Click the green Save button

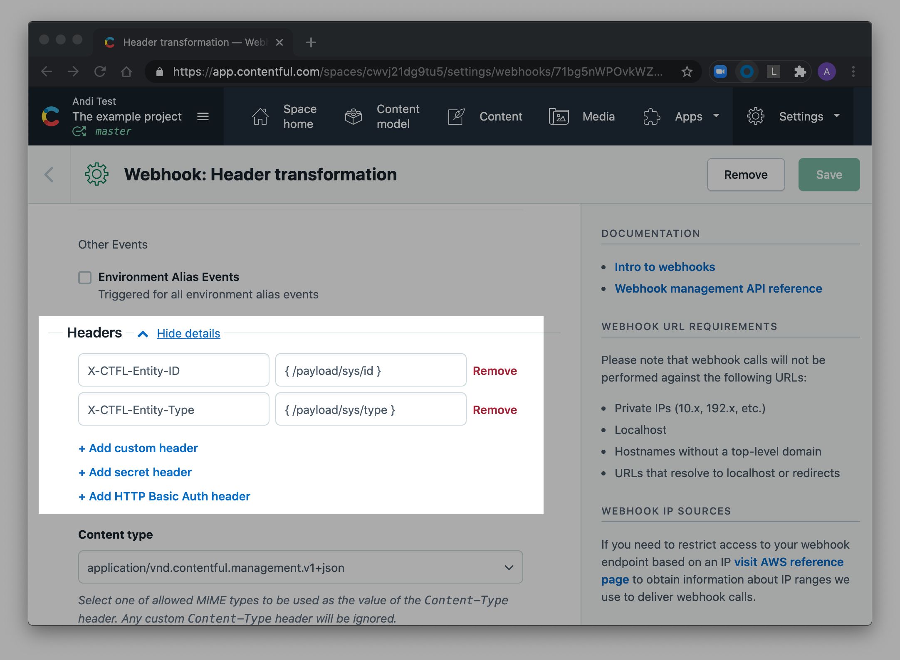[x=828, y=175]
